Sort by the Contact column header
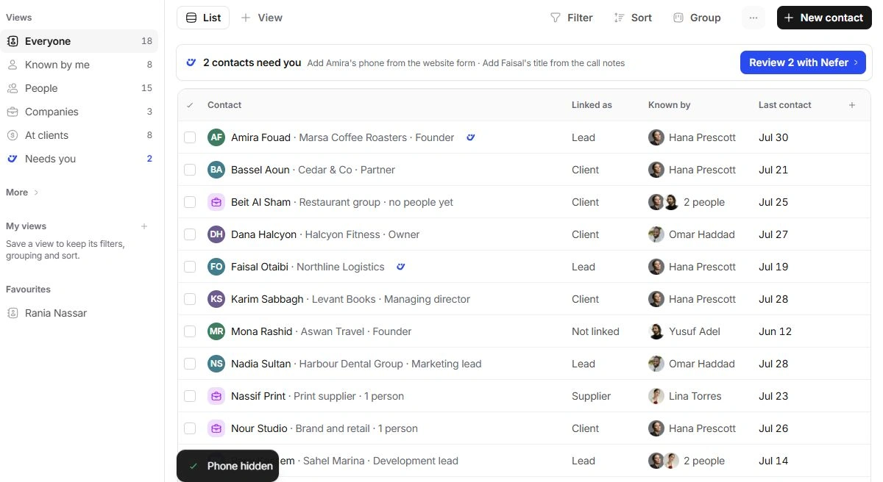 224,105
